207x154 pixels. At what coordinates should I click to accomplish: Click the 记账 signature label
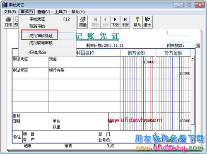click(27, 146)
